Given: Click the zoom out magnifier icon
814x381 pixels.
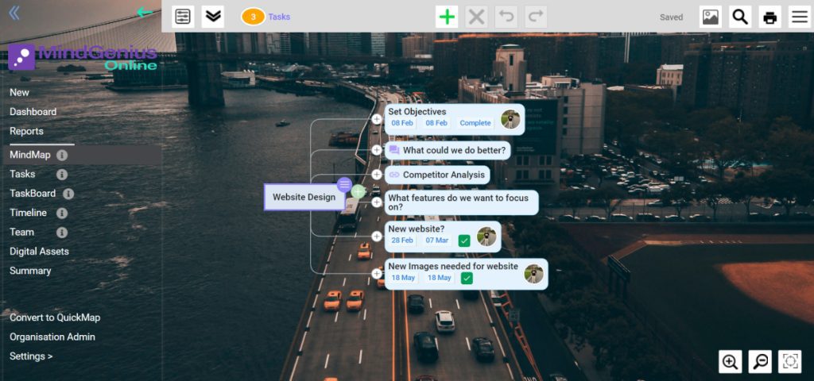Looking at the screenshot, I should tap(760, 362).
